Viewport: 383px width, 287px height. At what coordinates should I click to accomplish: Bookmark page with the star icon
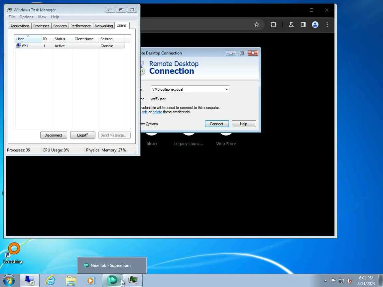256,24
